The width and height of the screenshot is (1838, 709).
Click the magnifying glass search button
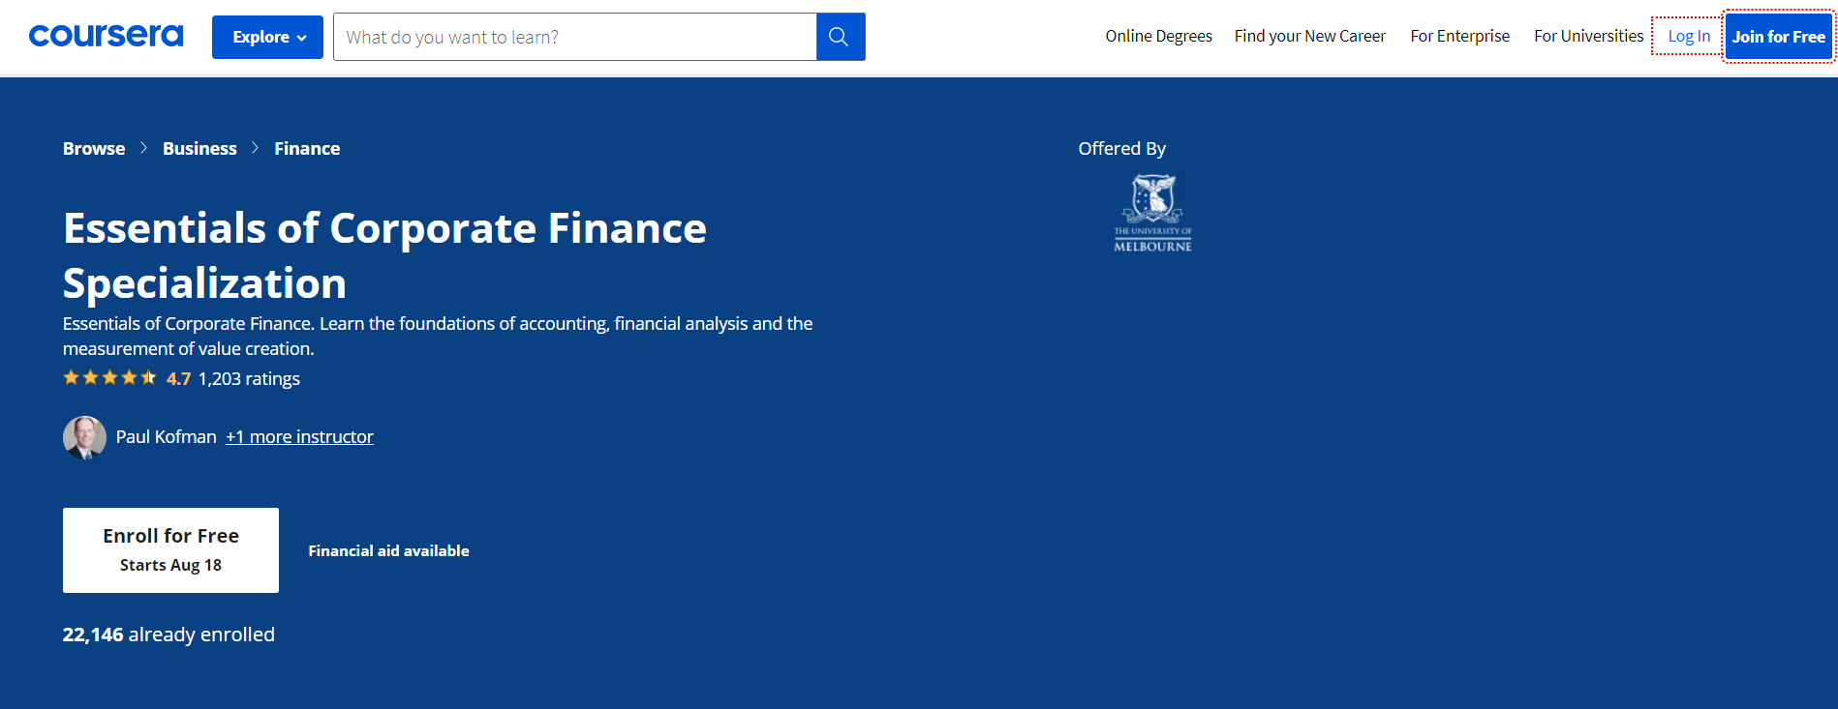click(840, 37)
